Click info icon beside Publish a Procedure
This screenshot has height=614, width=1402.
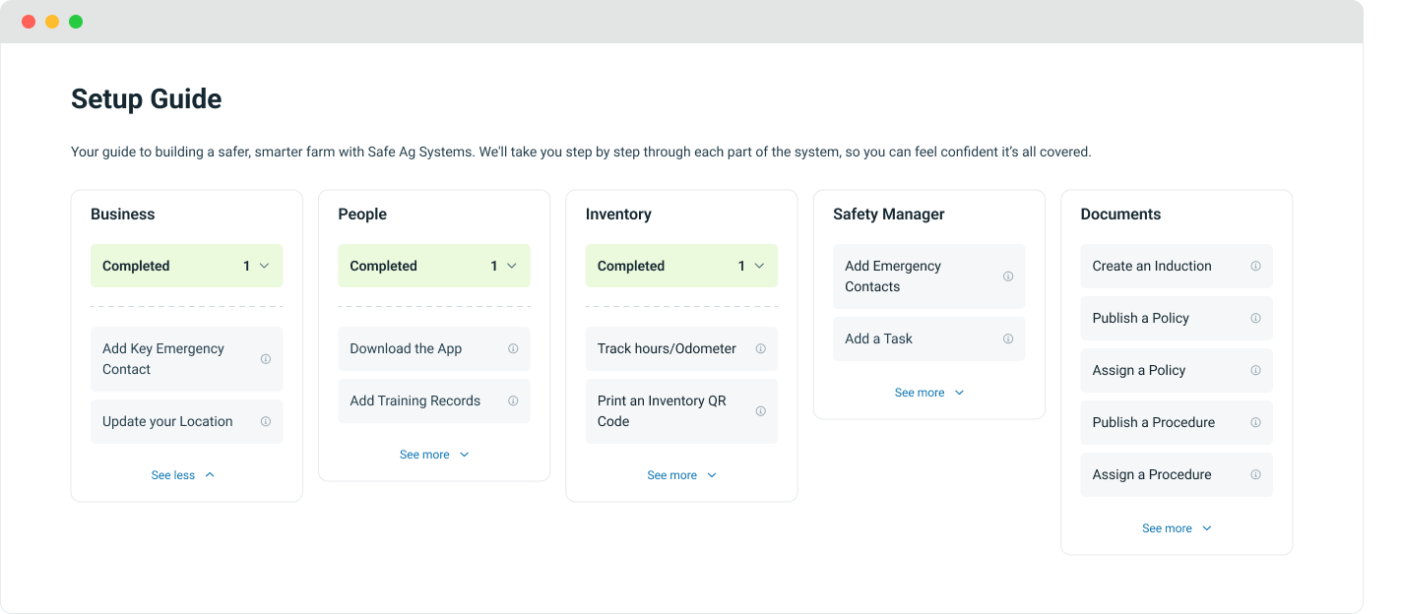click(1255, 422)
